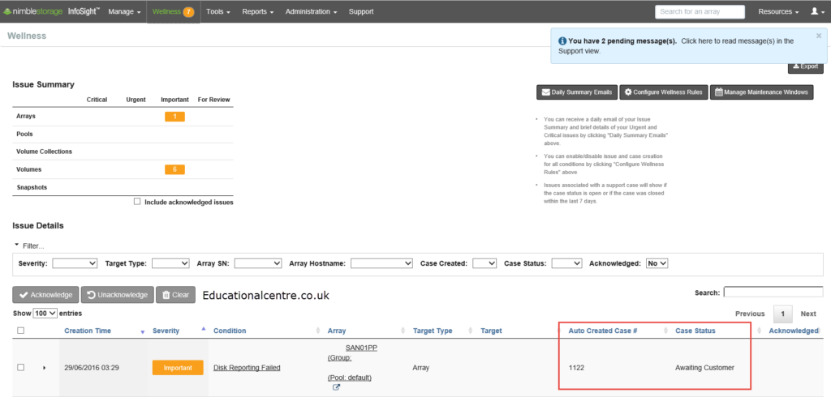831x397 pixels.
Task: Expand the issue row details arrow
Action: [45, 368]
